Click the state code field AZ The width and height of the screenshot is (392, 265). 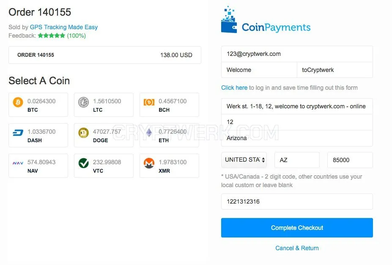(297, 160)
